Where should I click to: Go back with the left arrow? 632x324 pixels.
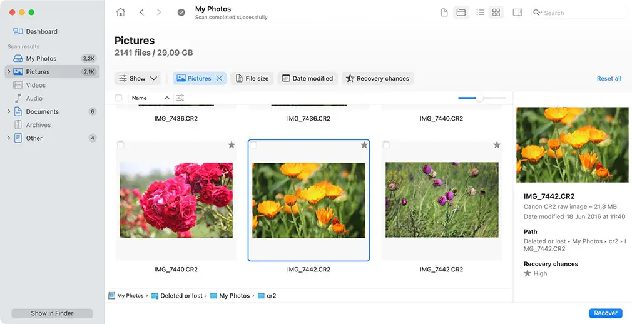142,13
